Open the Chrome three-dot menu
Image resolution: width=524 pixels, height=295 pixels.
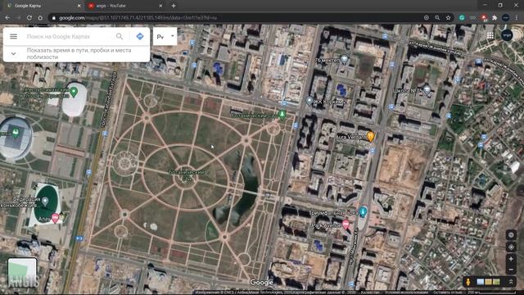[x=517, y=18]
